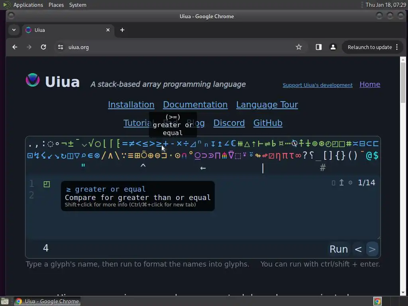Screen dimensions: 408x306
Task: Open the System menu
Action: [x=78, y=5]
